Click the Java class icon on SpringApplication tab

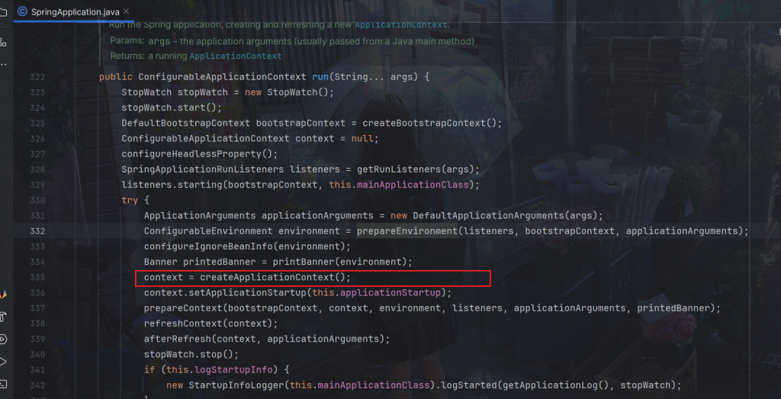(22, 11)
